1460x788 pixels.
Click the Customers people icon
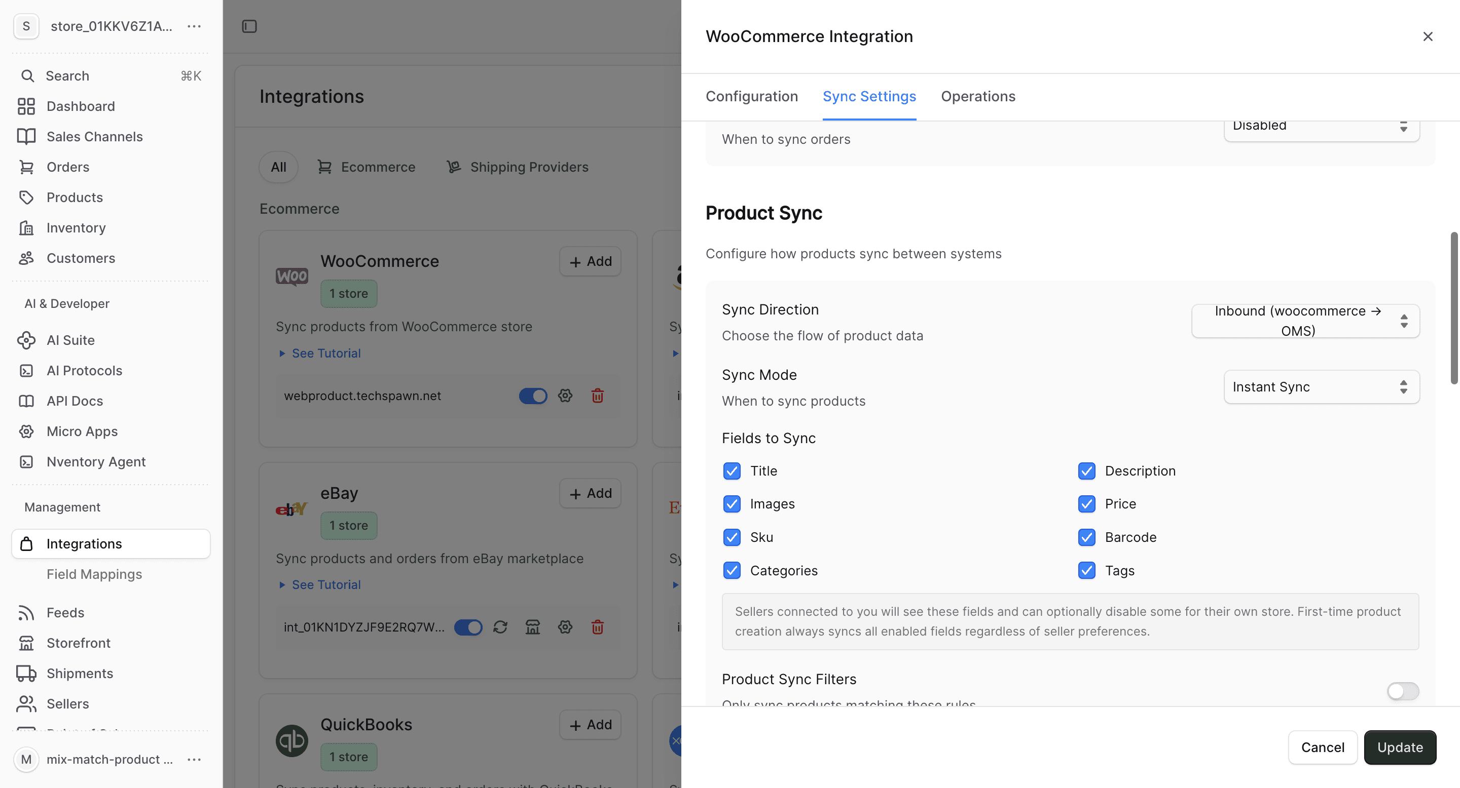(x=26, y=258)
